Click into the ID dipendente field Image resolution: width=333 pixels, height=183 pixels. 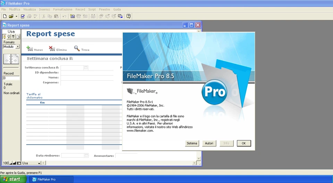click(87, 73)
